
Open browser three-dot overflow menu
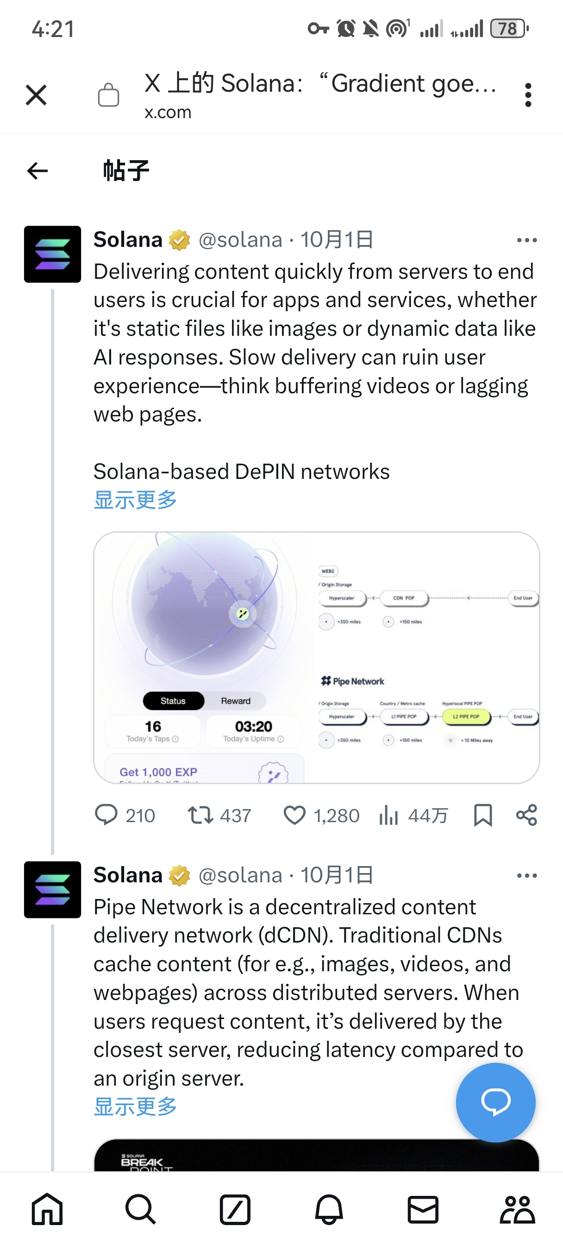click(528, 95)
